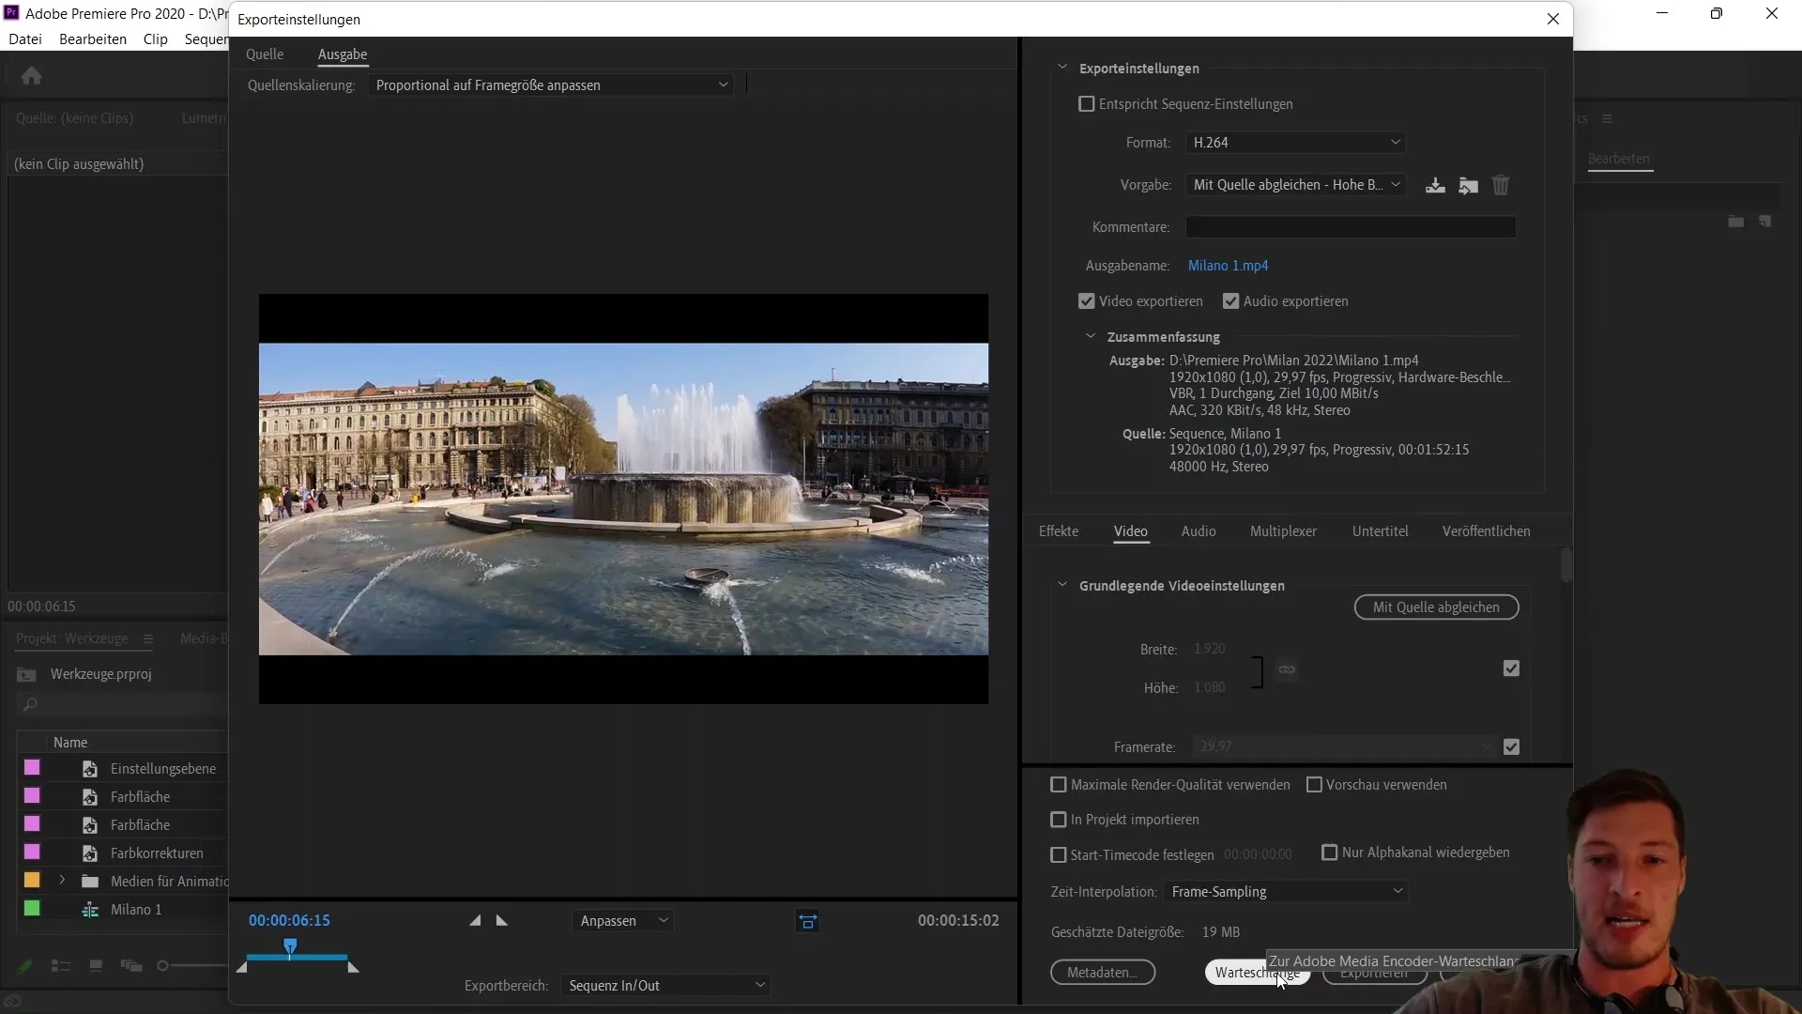Click the video settings scrollbar

pyautogui.click(x=1565, y=566)
